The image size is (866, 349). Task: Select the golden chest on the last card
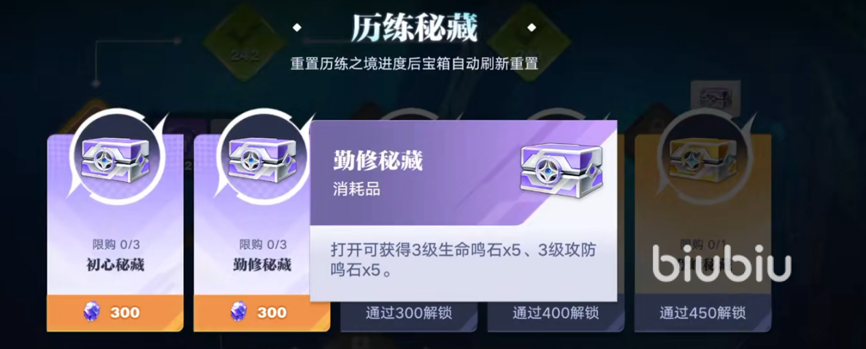pos(702,157)
